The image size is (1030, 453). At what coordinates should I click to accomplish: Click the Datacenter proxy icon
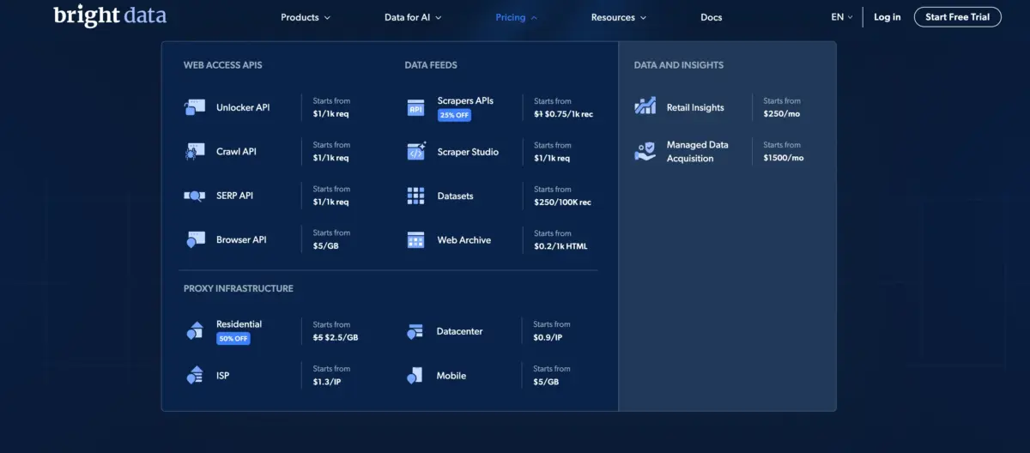pos(415,331)
